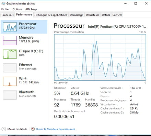This screenshot has height=136, width=151.
Task: Open the Utilisateurs tab
Action: (x=92, y=15)
